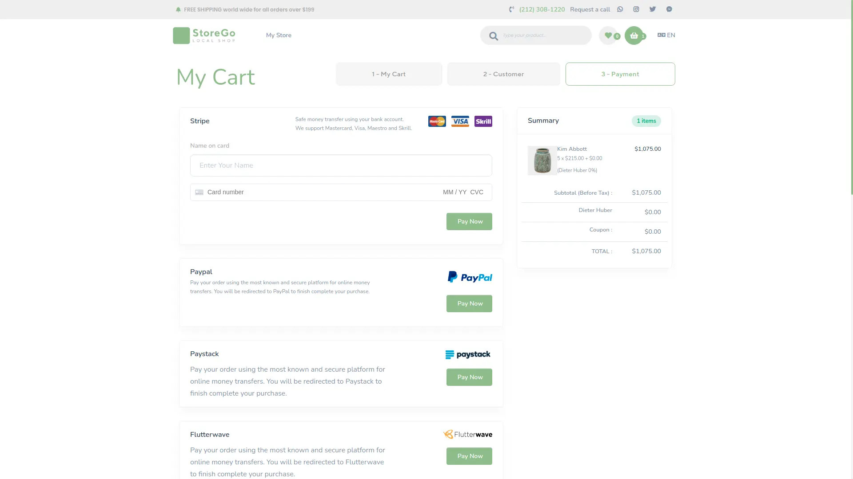Go to 1 - My Cart step

pyautogui.click(x=389, y=74)
